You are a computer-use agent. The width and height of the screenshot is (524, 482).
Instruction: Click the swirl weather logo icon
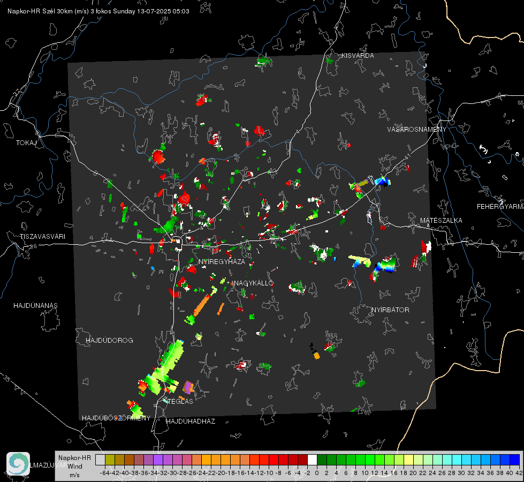pos(18,464)
